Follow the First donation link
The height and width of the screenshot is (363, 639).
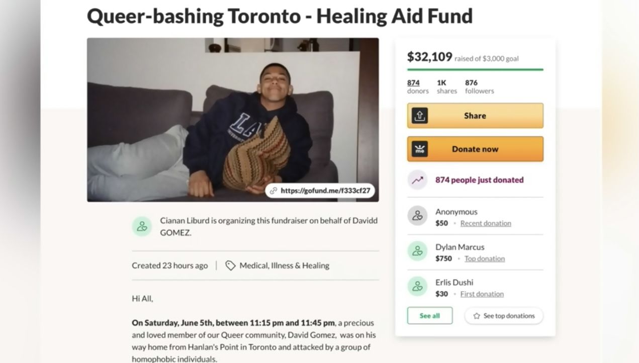click(x=482, y=294)
